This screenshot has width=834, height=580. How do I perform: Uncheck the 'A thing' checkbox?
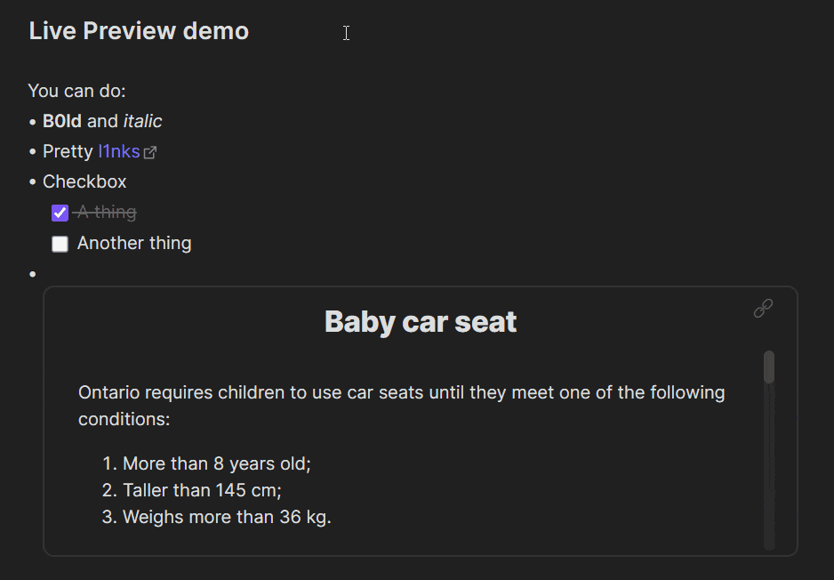[60, 213]
